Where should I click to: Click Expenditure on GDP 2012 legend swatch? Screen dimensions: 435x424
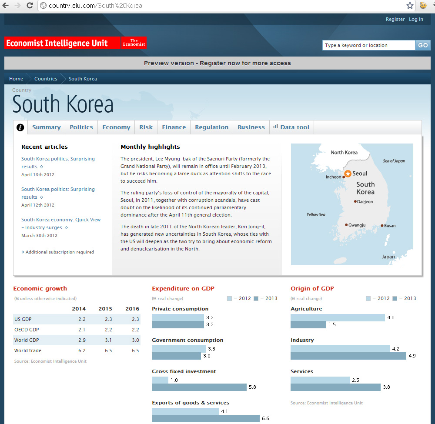click(x=229, y=298)
